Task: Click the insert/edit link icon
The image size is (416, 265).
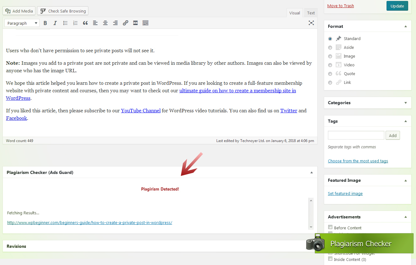Action: pyautogui.click(x=125, y=23)
